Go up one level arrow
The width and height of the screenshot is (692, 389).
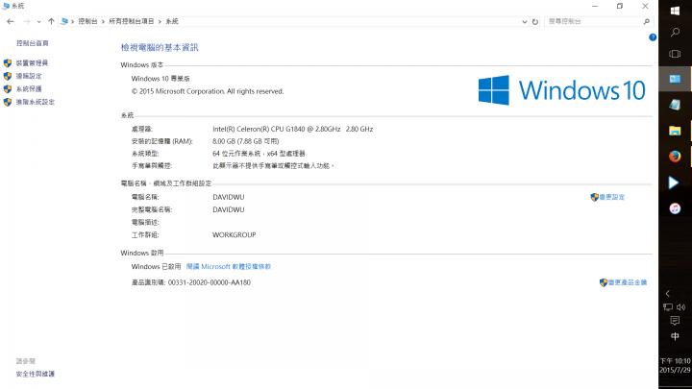coord(51,21)
